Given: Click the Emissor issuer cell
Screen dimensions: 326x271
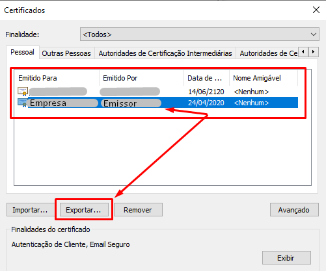Looking at the screenshot, I should pos(131,103).
